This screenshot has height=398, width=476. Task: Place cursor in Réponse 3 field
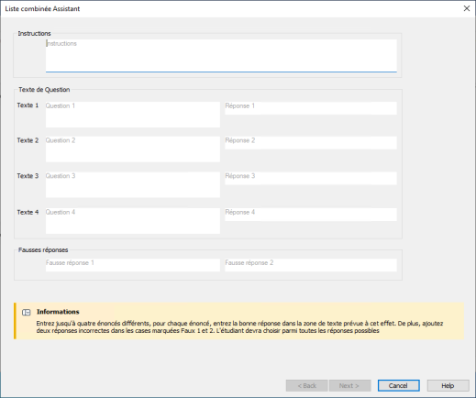point(311,178)
